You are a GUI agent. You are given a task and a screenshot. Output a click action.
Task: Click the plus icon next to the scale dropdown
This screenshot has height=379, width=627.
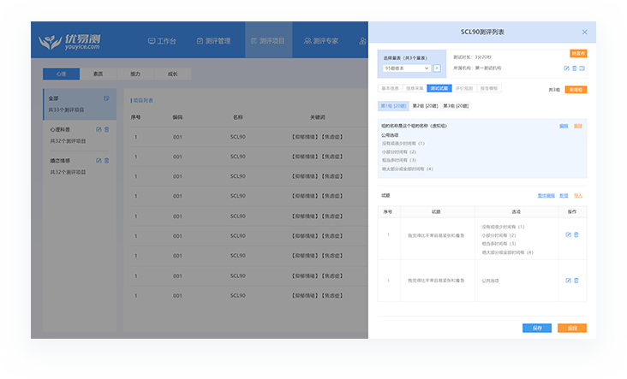437,68
